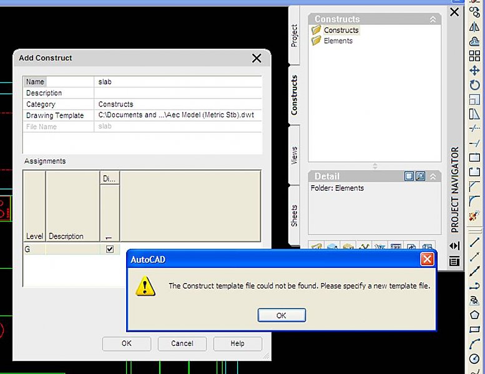Click OK in the AutoCAD warning dialog

coord(282,315)
